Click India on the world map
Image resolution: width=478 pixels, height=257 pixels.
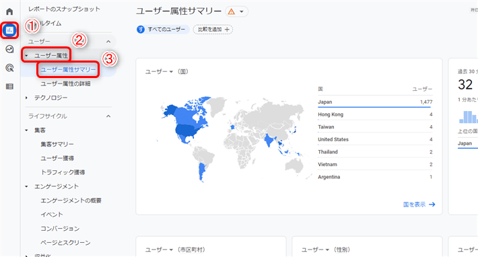point(269,140)
